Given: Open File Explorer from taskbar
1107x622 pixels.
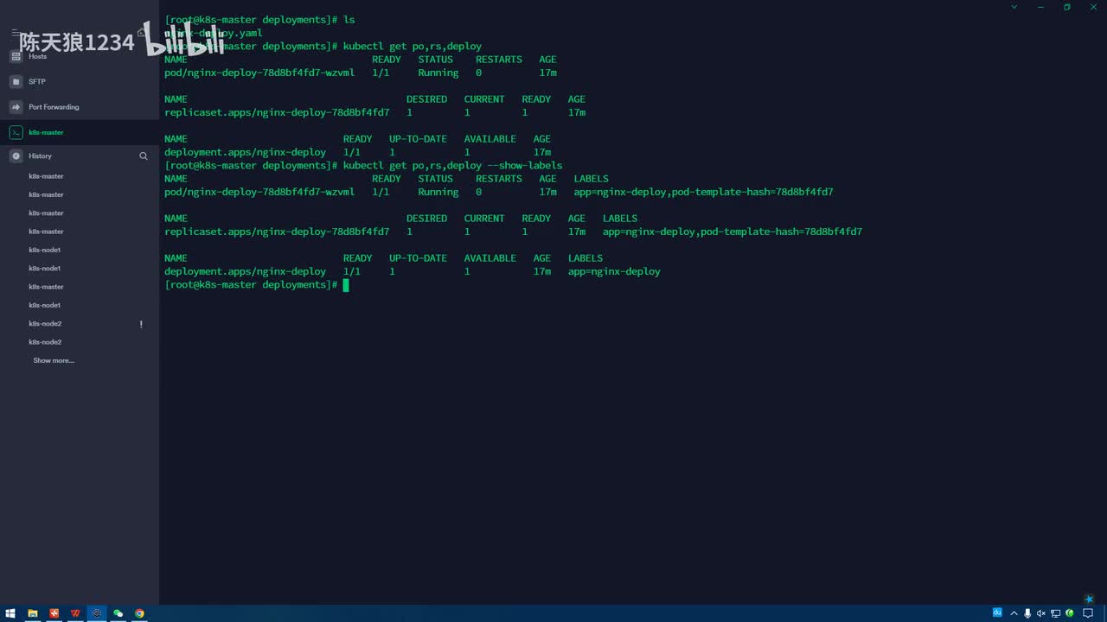Looking at the screenshot, I should pyautogui.click(x=33, y=613).
